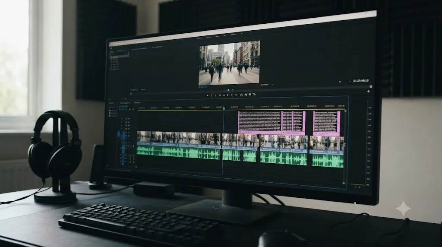Toggle mute on the lowest audio track
The height and width of the screenshot is (247, 442).
[x=128, y=162]
